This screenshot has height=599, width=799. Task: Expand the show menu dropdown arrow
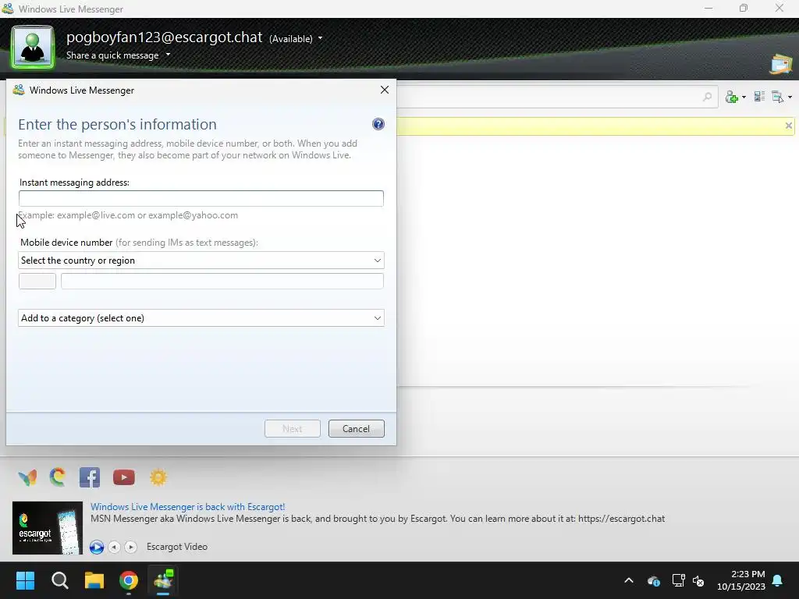pos(790,97)
